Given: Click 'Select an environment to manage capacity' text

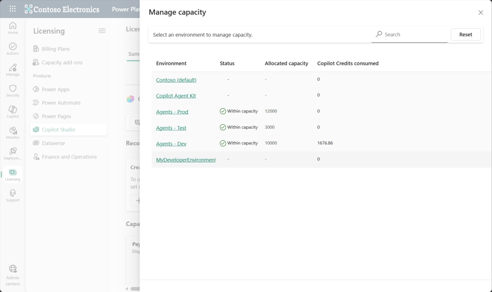Looking at the screenshot, I should coord(203,35).
